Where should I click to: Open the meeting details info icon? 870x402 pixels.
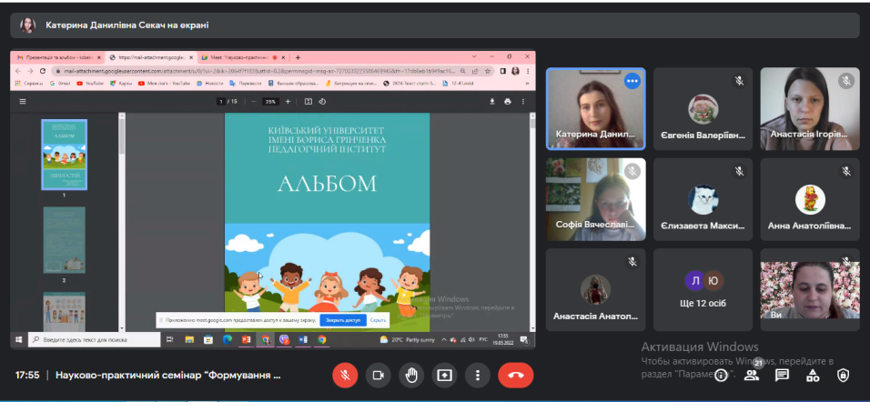coord(722,375)
